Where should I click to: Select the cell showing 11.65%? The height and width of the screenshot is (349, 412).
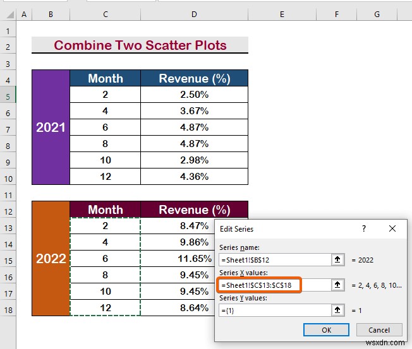click(178, 259)
